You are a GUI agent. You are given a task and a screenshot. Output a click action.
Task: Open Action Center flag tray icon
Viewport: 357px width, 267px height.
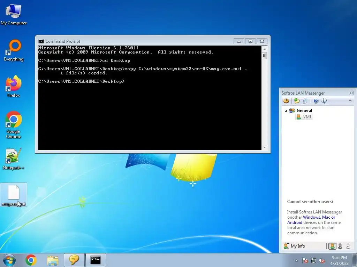[x=305, y=260]
